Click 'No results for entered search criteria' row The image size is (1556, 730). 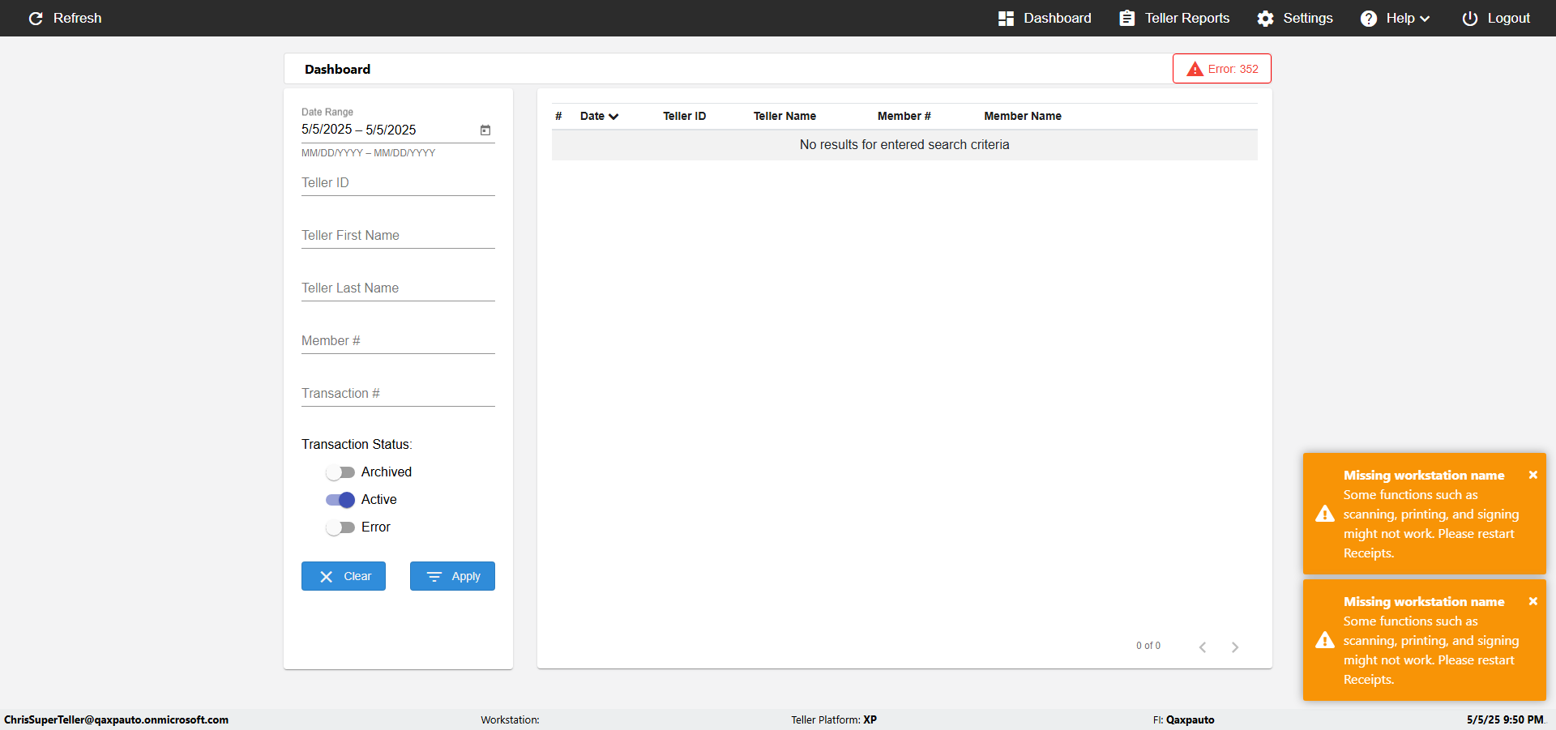[904, 145]
